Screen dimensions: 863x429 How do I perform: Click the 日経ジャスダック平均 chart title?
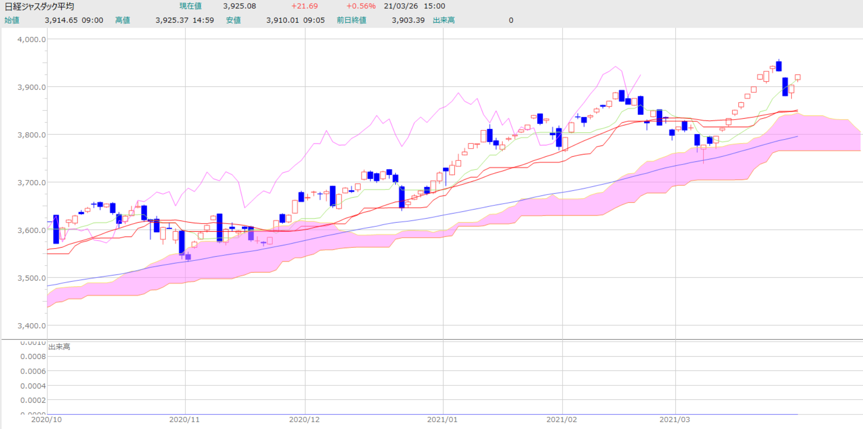pyautogui.click(x=39, y=6)
